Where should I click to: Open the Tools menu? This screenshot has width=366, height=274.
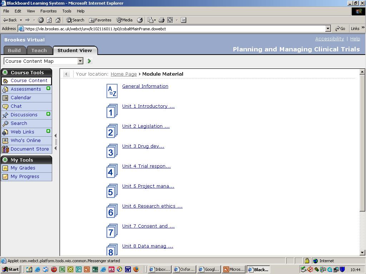tap(66, 11)
